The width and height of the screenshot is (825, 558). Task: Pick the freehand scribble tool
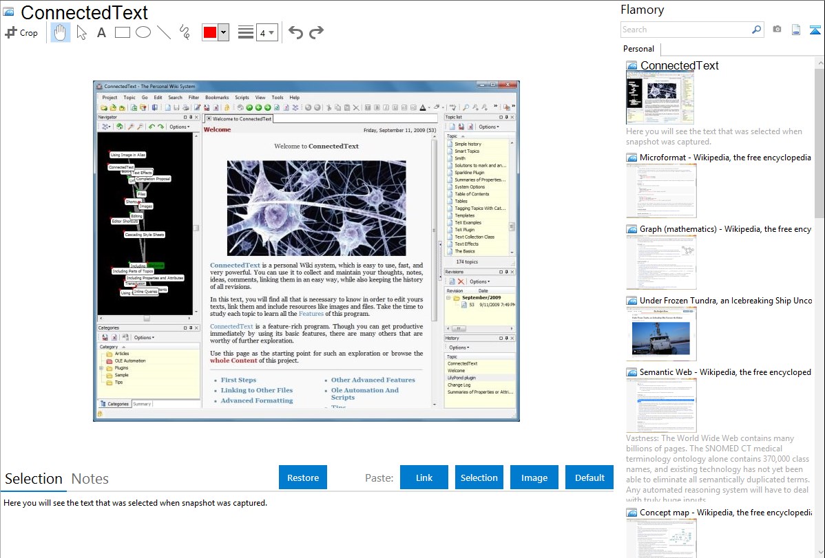click(185, 32)
